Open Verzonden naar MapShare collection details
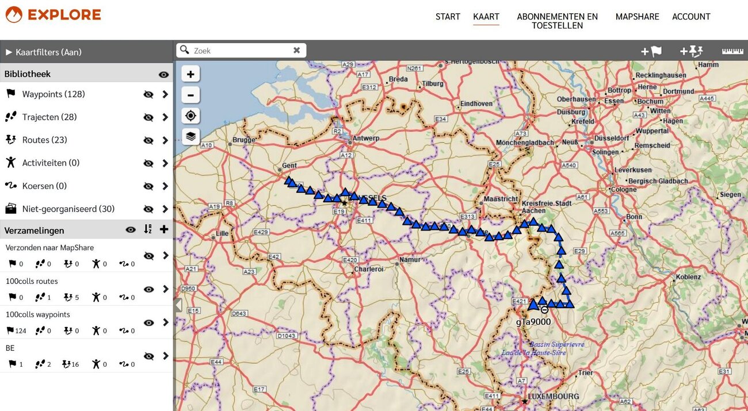 tap(165, 256)
